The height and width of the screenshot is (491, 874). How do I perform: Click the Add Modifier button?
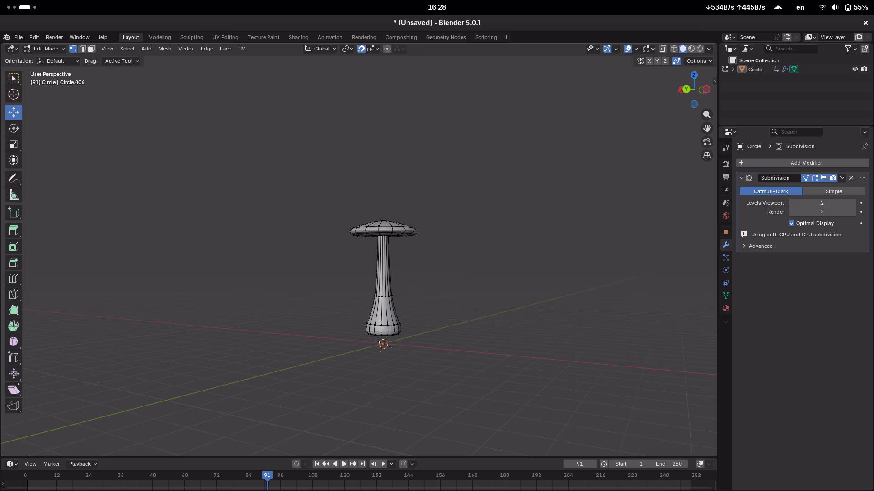(806, 162)
